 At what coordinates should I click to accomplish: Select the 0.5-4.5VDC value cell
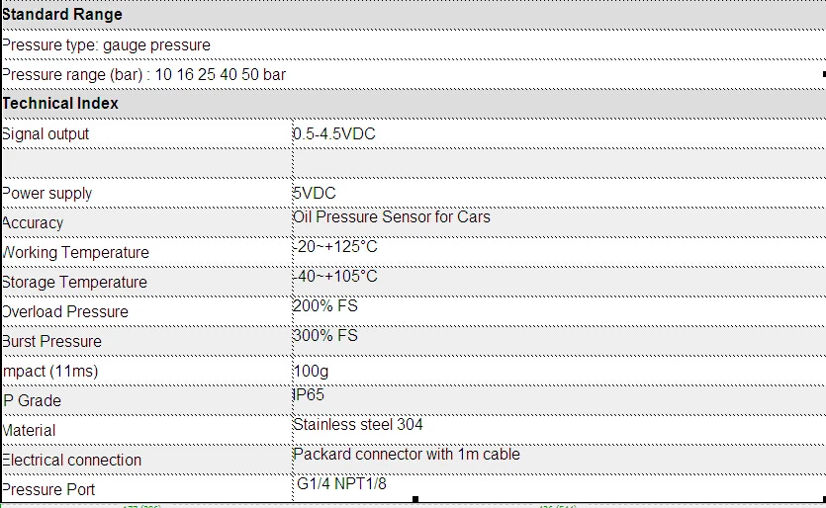pos(334,133)
